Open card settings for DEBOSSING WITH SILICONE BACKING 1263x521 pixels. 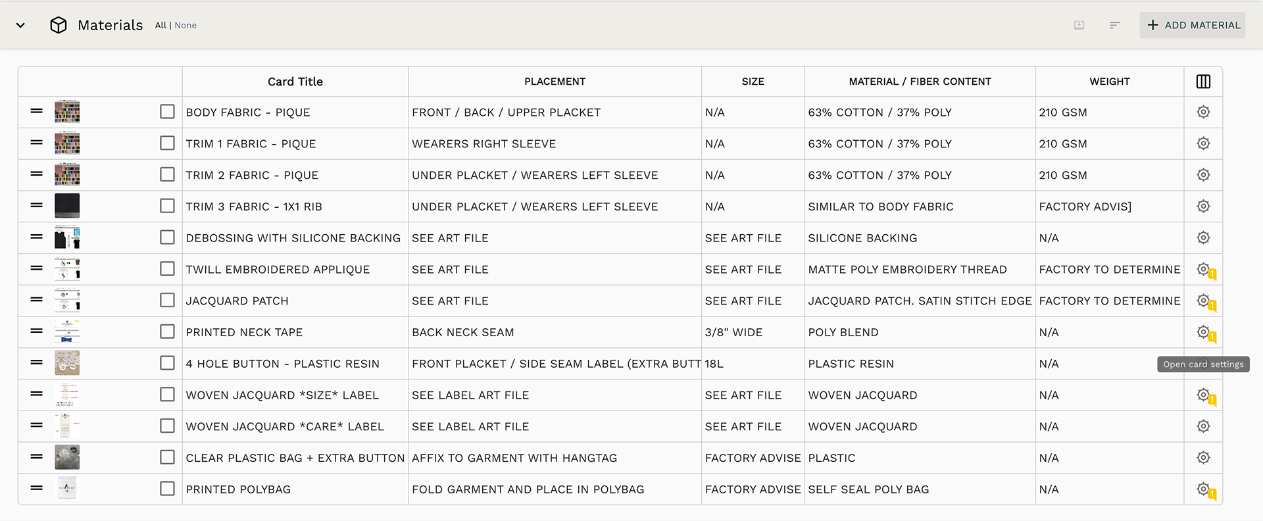(x=1203, y=237)
